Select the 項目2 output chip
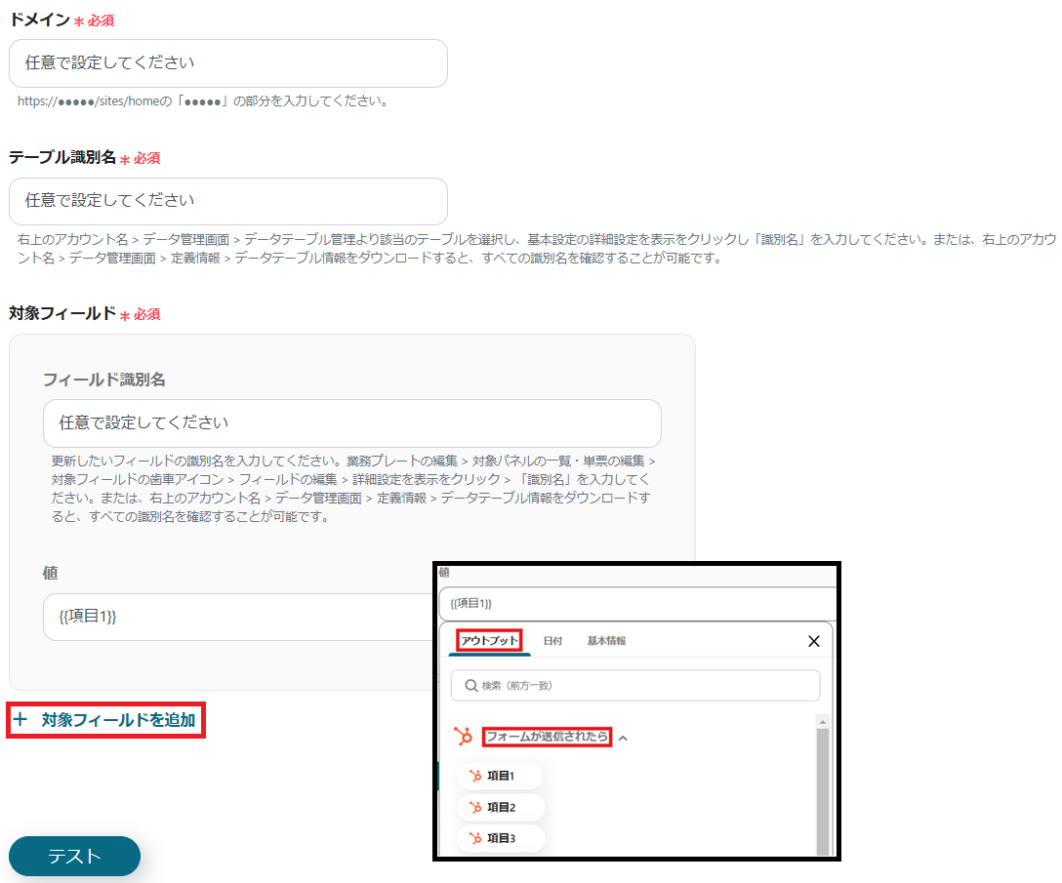 [x=501, y=807]
